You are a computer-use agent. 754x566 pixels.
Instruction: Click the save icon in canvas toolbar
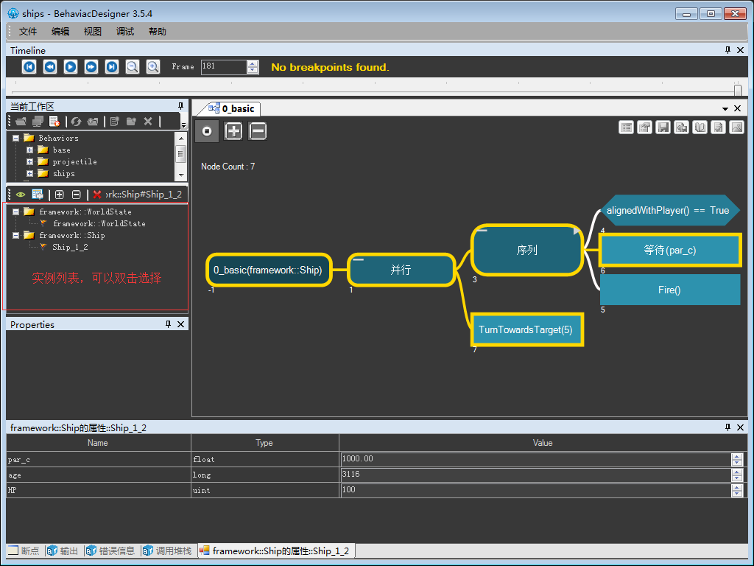[x=663, y=127]
